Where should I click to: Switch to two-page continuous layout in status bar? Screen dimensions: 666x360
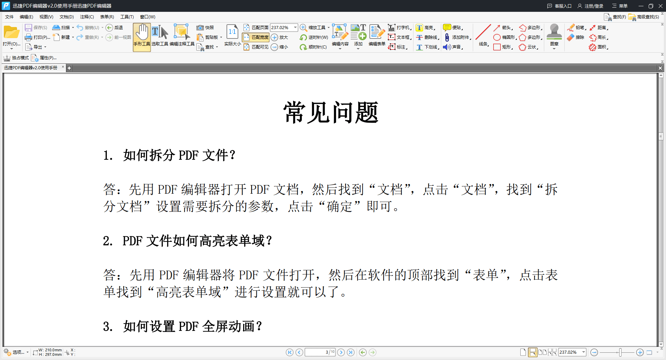pyautogui.click(x=552, y=352)
